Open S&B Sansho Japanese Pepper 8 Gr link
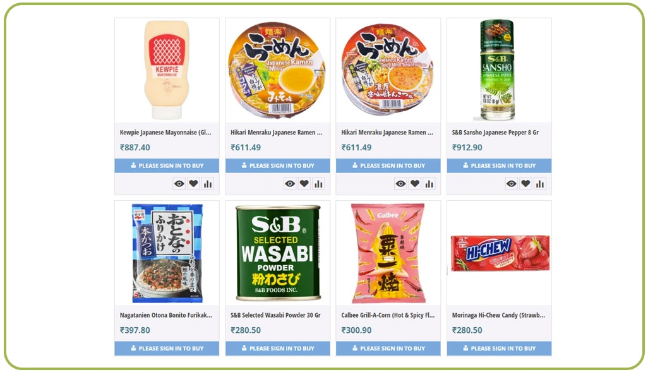 tap(495, 132)
